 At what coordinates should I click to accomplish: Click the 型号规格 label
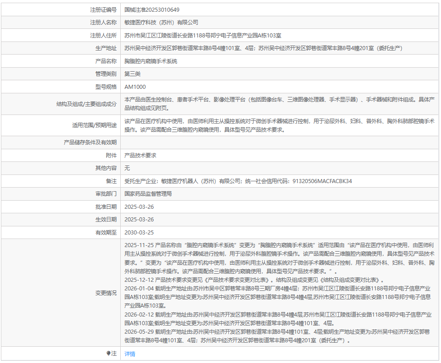[106, 87]
